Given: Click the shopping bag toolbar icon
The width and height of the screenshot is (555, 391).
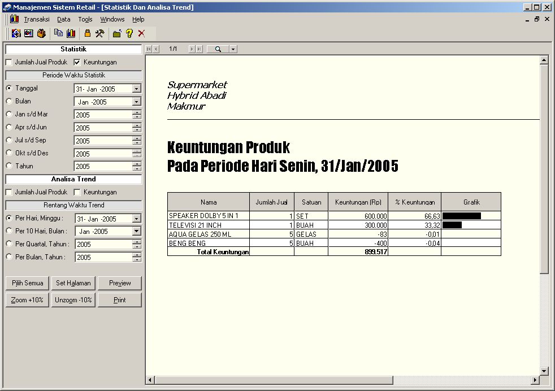Looking at the screenshot, I should point(41,33).
